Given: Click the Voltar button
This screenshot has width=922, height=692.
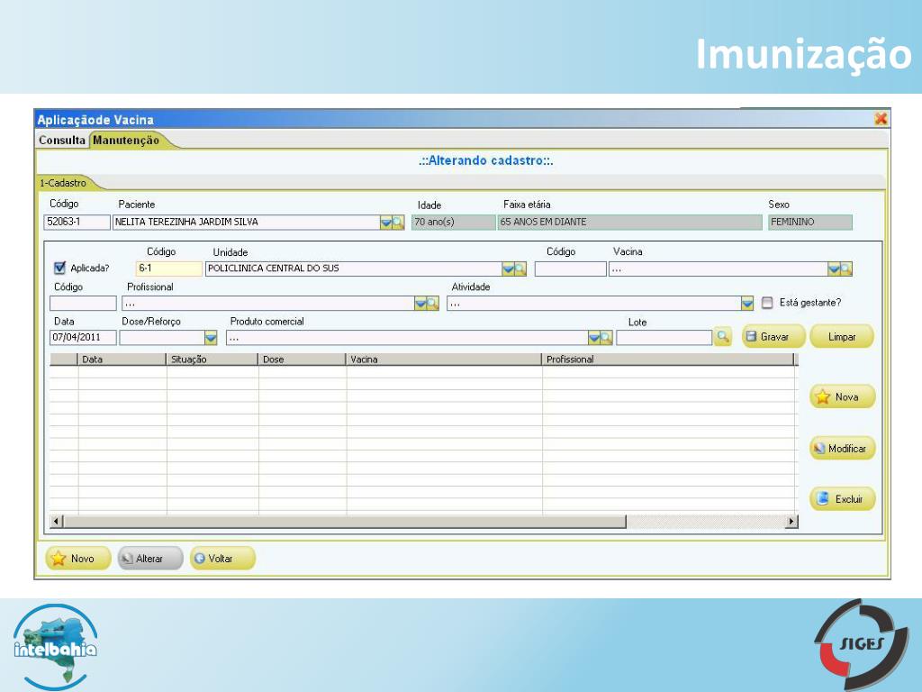Looking at the screenshot, I should [221, 559].
